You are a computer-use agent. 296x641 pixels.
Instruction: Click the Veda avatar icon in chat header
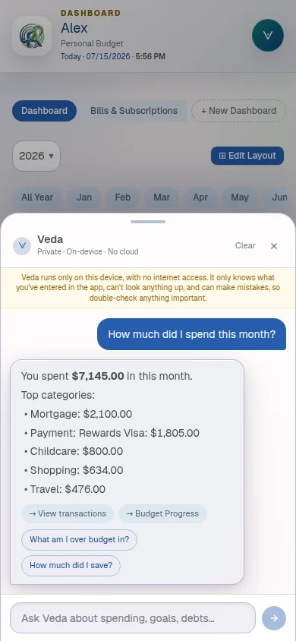(22, 245)
